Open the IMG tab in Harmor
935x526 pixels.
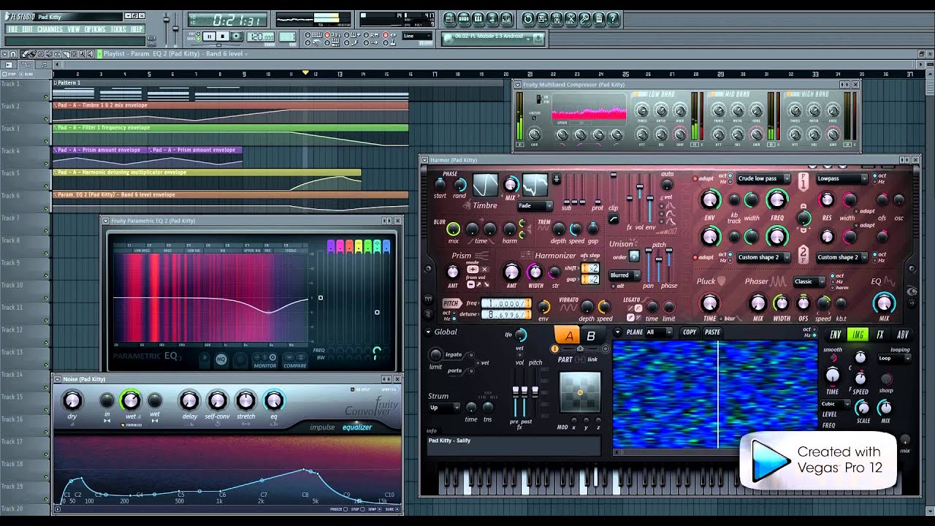pos(858,335)
